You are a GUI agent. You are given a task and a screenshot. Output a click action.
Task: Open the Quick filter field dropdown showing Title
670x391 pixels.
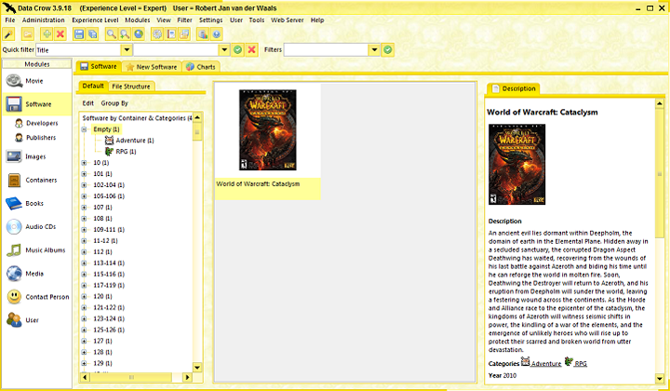point(127,50)
